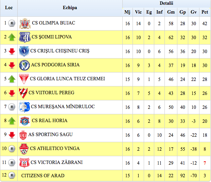
Task: Click the Loc column header
Action: pyautogui.click(x=9, y=8)
